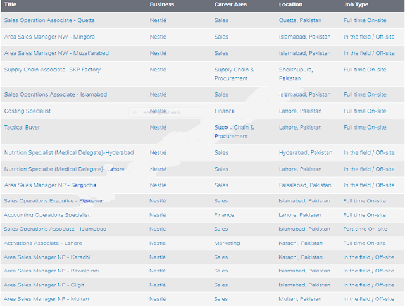Image resolution: width=405 pixels, height=306 pixels.
Task: Click Supply Chain & Procurement in Tactical Buyer row
Action: (x=234, y=132)
